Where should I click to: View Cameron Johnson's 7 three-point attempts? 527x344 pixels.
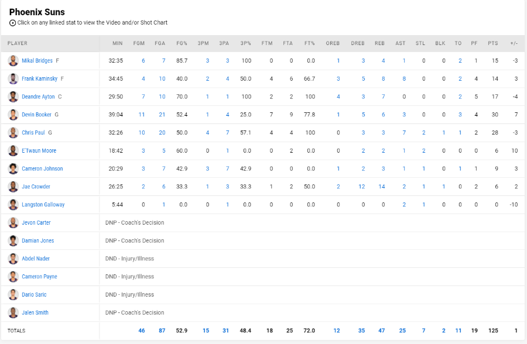click(228, 168)
